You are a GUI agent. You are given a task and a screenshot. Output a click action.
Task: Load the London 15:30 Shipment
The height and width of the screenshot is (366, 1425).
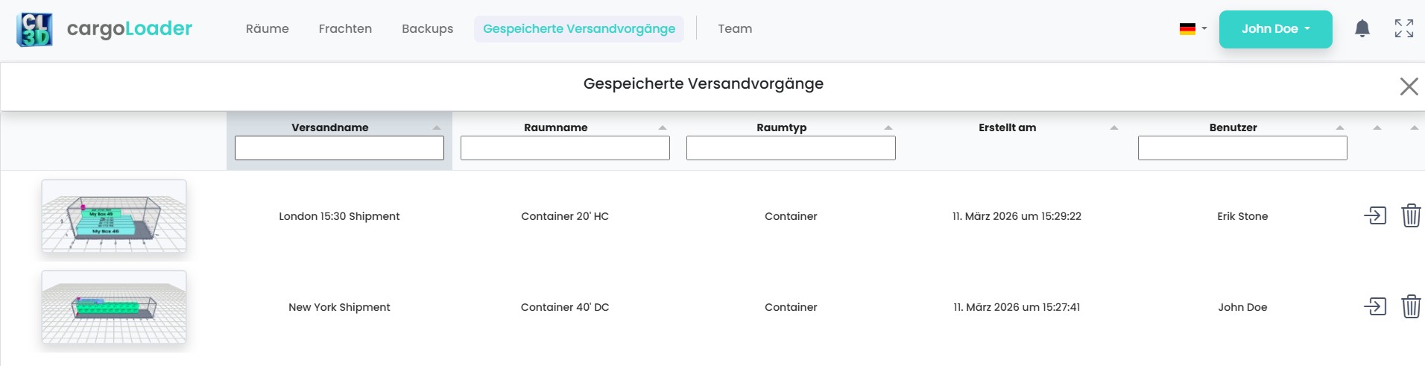(x=1374, y=216)
